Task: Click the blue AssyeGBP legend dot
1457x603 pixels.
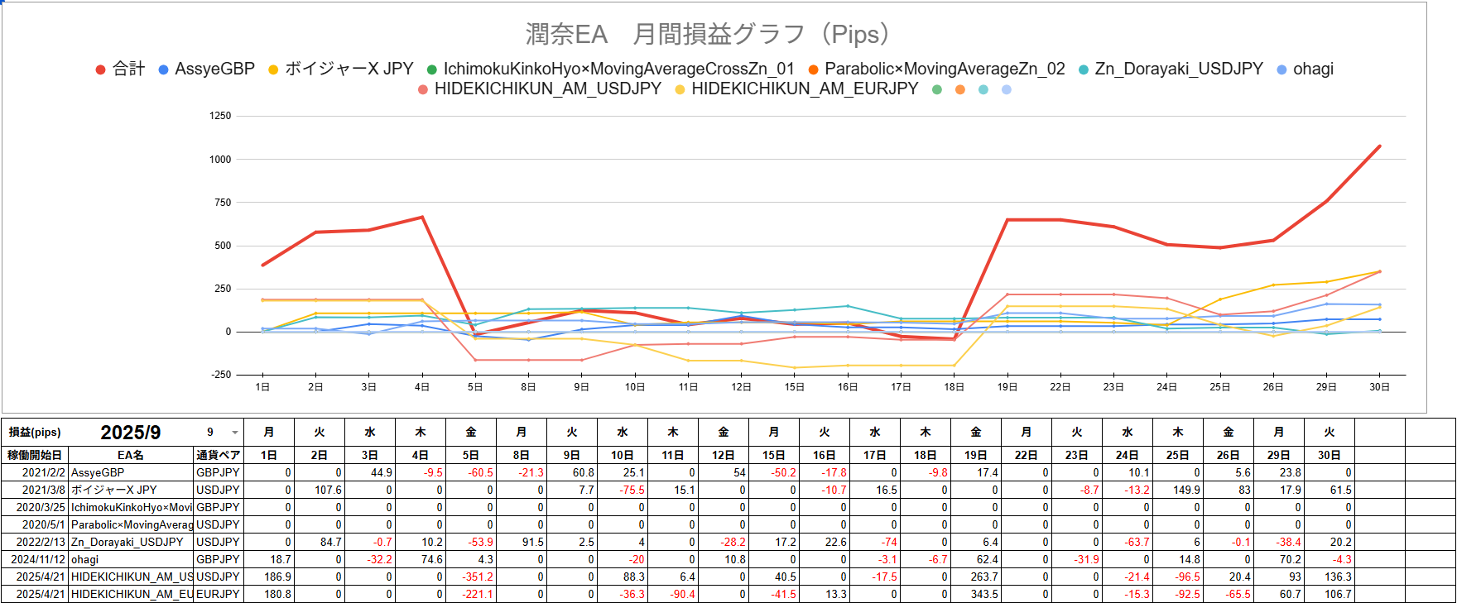Action: [x=163, y=69]
